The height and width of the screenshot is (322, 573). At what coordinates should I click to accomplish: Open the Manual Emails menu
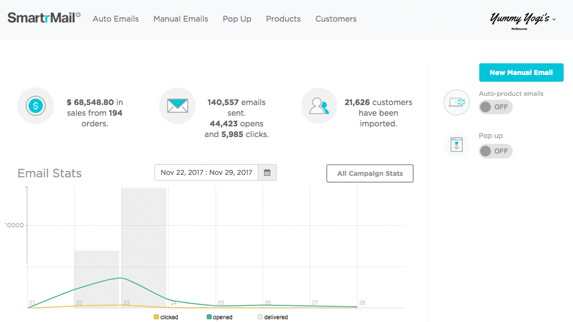(x=181, y=19)
